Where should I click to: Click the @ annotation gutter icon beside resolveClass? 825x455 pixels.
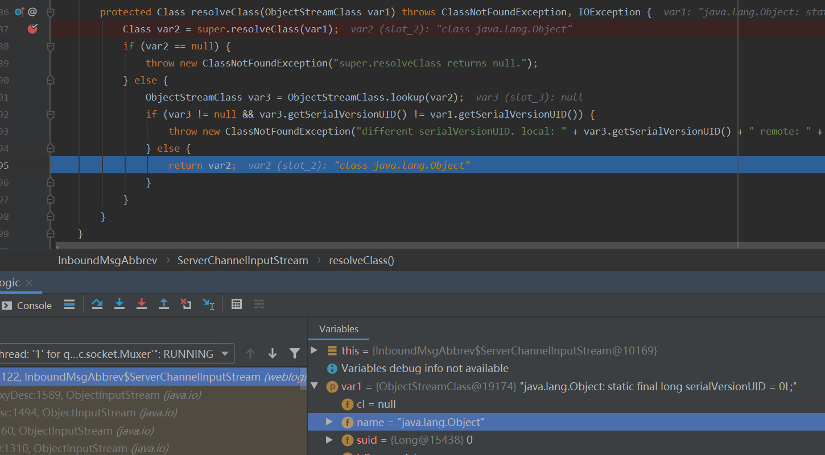[32, 11]
